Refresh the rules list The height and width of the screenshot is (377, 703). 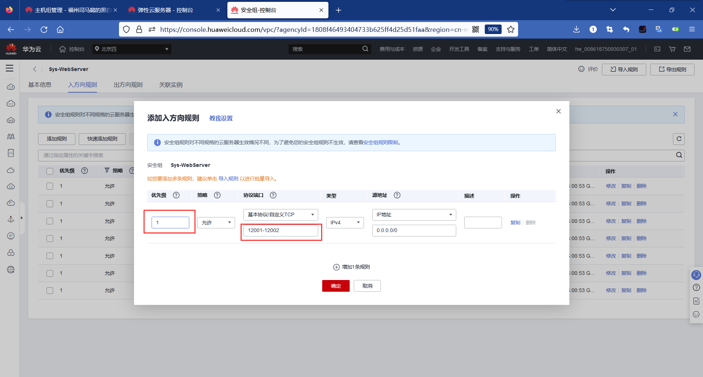click(x=679, y=139)
